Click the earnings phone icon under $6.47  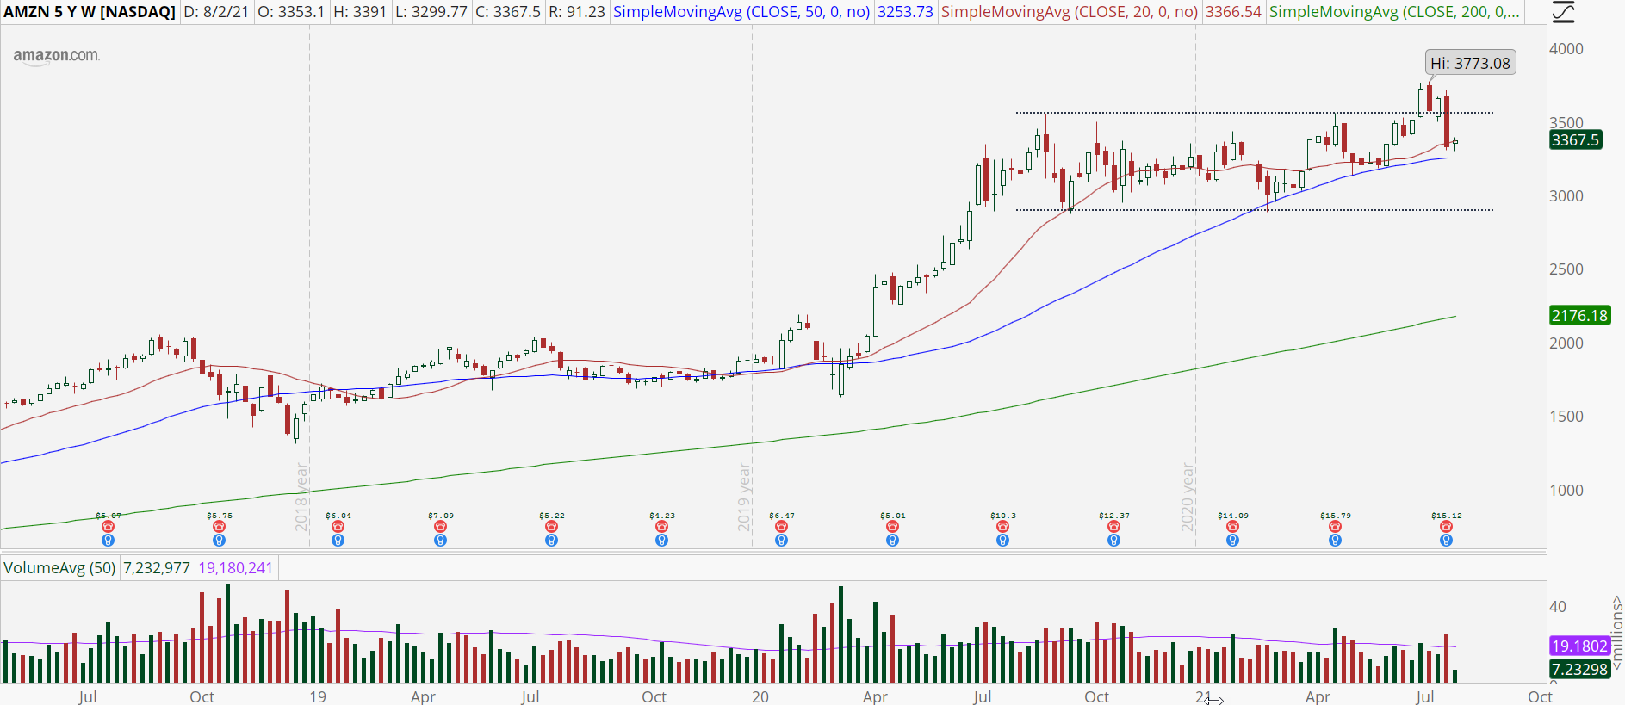(782, 527)
